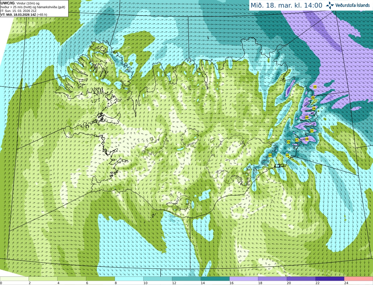
Task: Select the 10–12 m/s light turquoise legend swatch
Action: (x=158, y=279)
